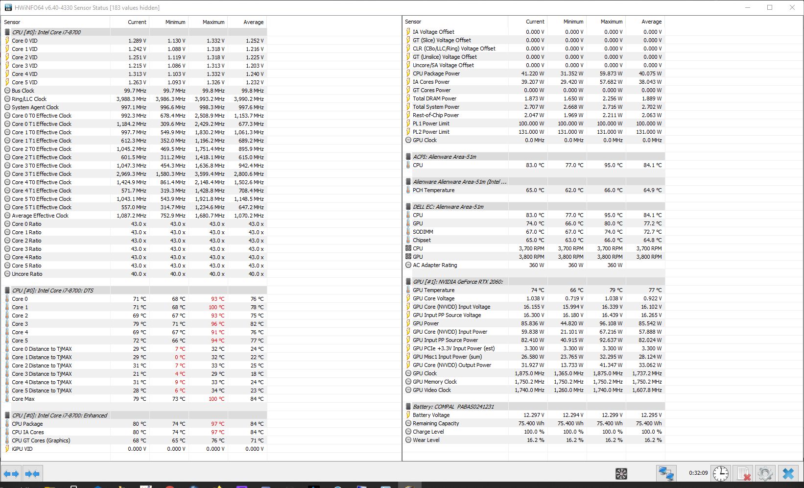
Task: Click the HWiNFO64 title bar app icon
Action: 8,7
